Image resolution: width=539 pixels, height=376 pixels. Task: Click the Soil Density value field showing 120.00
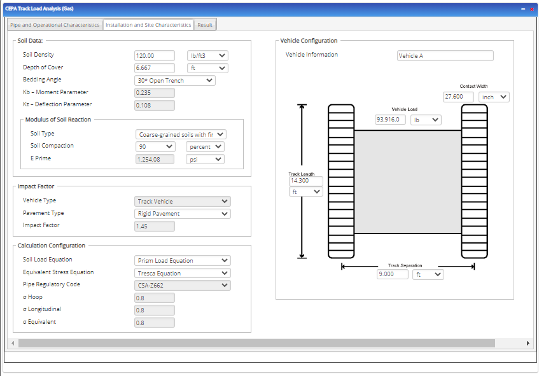(154, 55)
